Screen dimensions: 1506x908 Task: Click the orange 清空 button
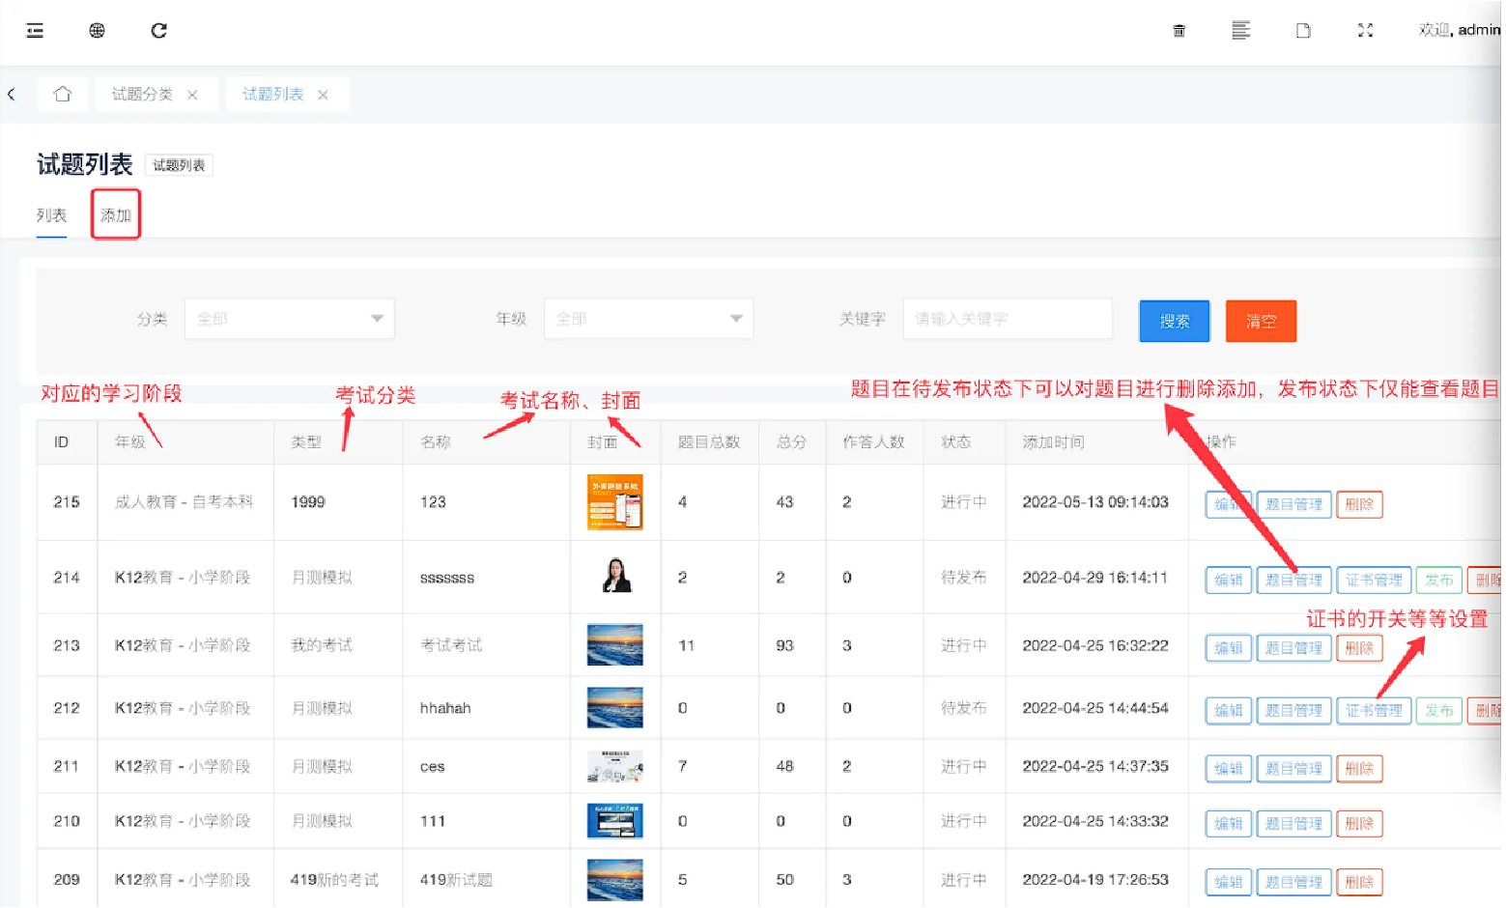click(x=1260, y=322)
